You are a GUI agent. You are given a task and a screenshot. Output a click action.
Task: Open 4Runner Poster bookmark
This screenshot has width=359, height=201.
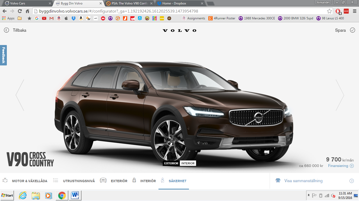(x=222, y=18)
